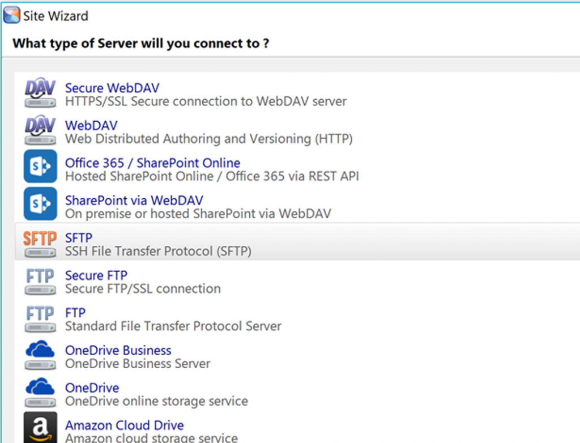Click 'Secure FTP/SSL connection' description

point(143,289)
